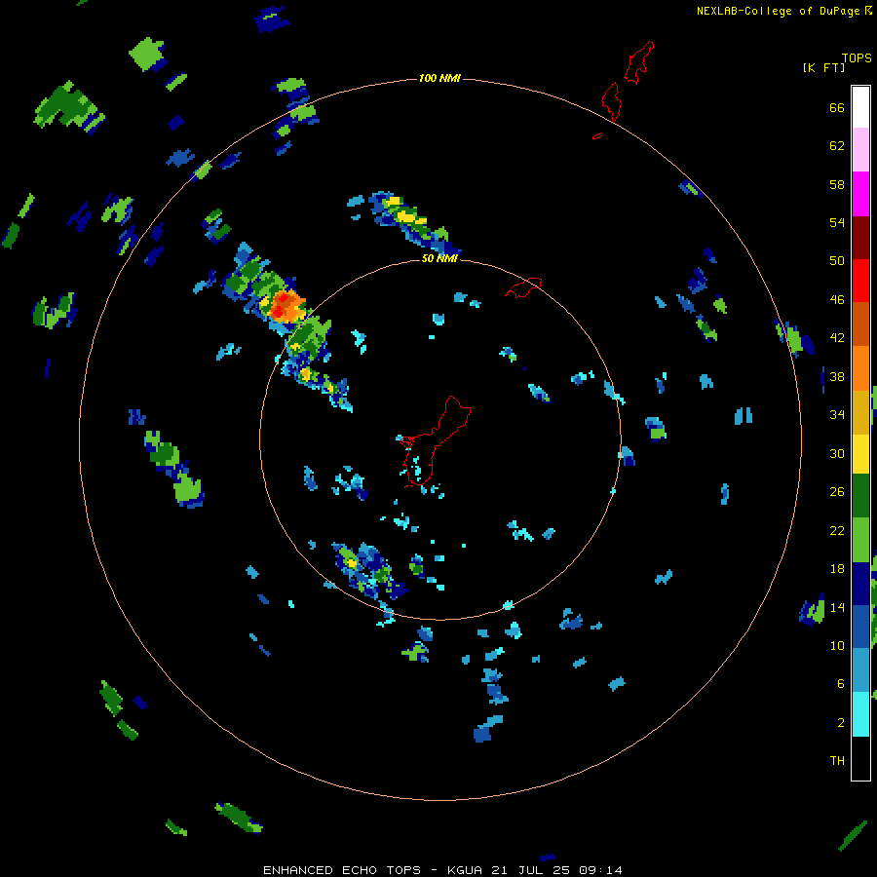The image size is (877, 877).
Task: Click the "42" legend value
Action: pyautogui.click(x=837, y=338)
